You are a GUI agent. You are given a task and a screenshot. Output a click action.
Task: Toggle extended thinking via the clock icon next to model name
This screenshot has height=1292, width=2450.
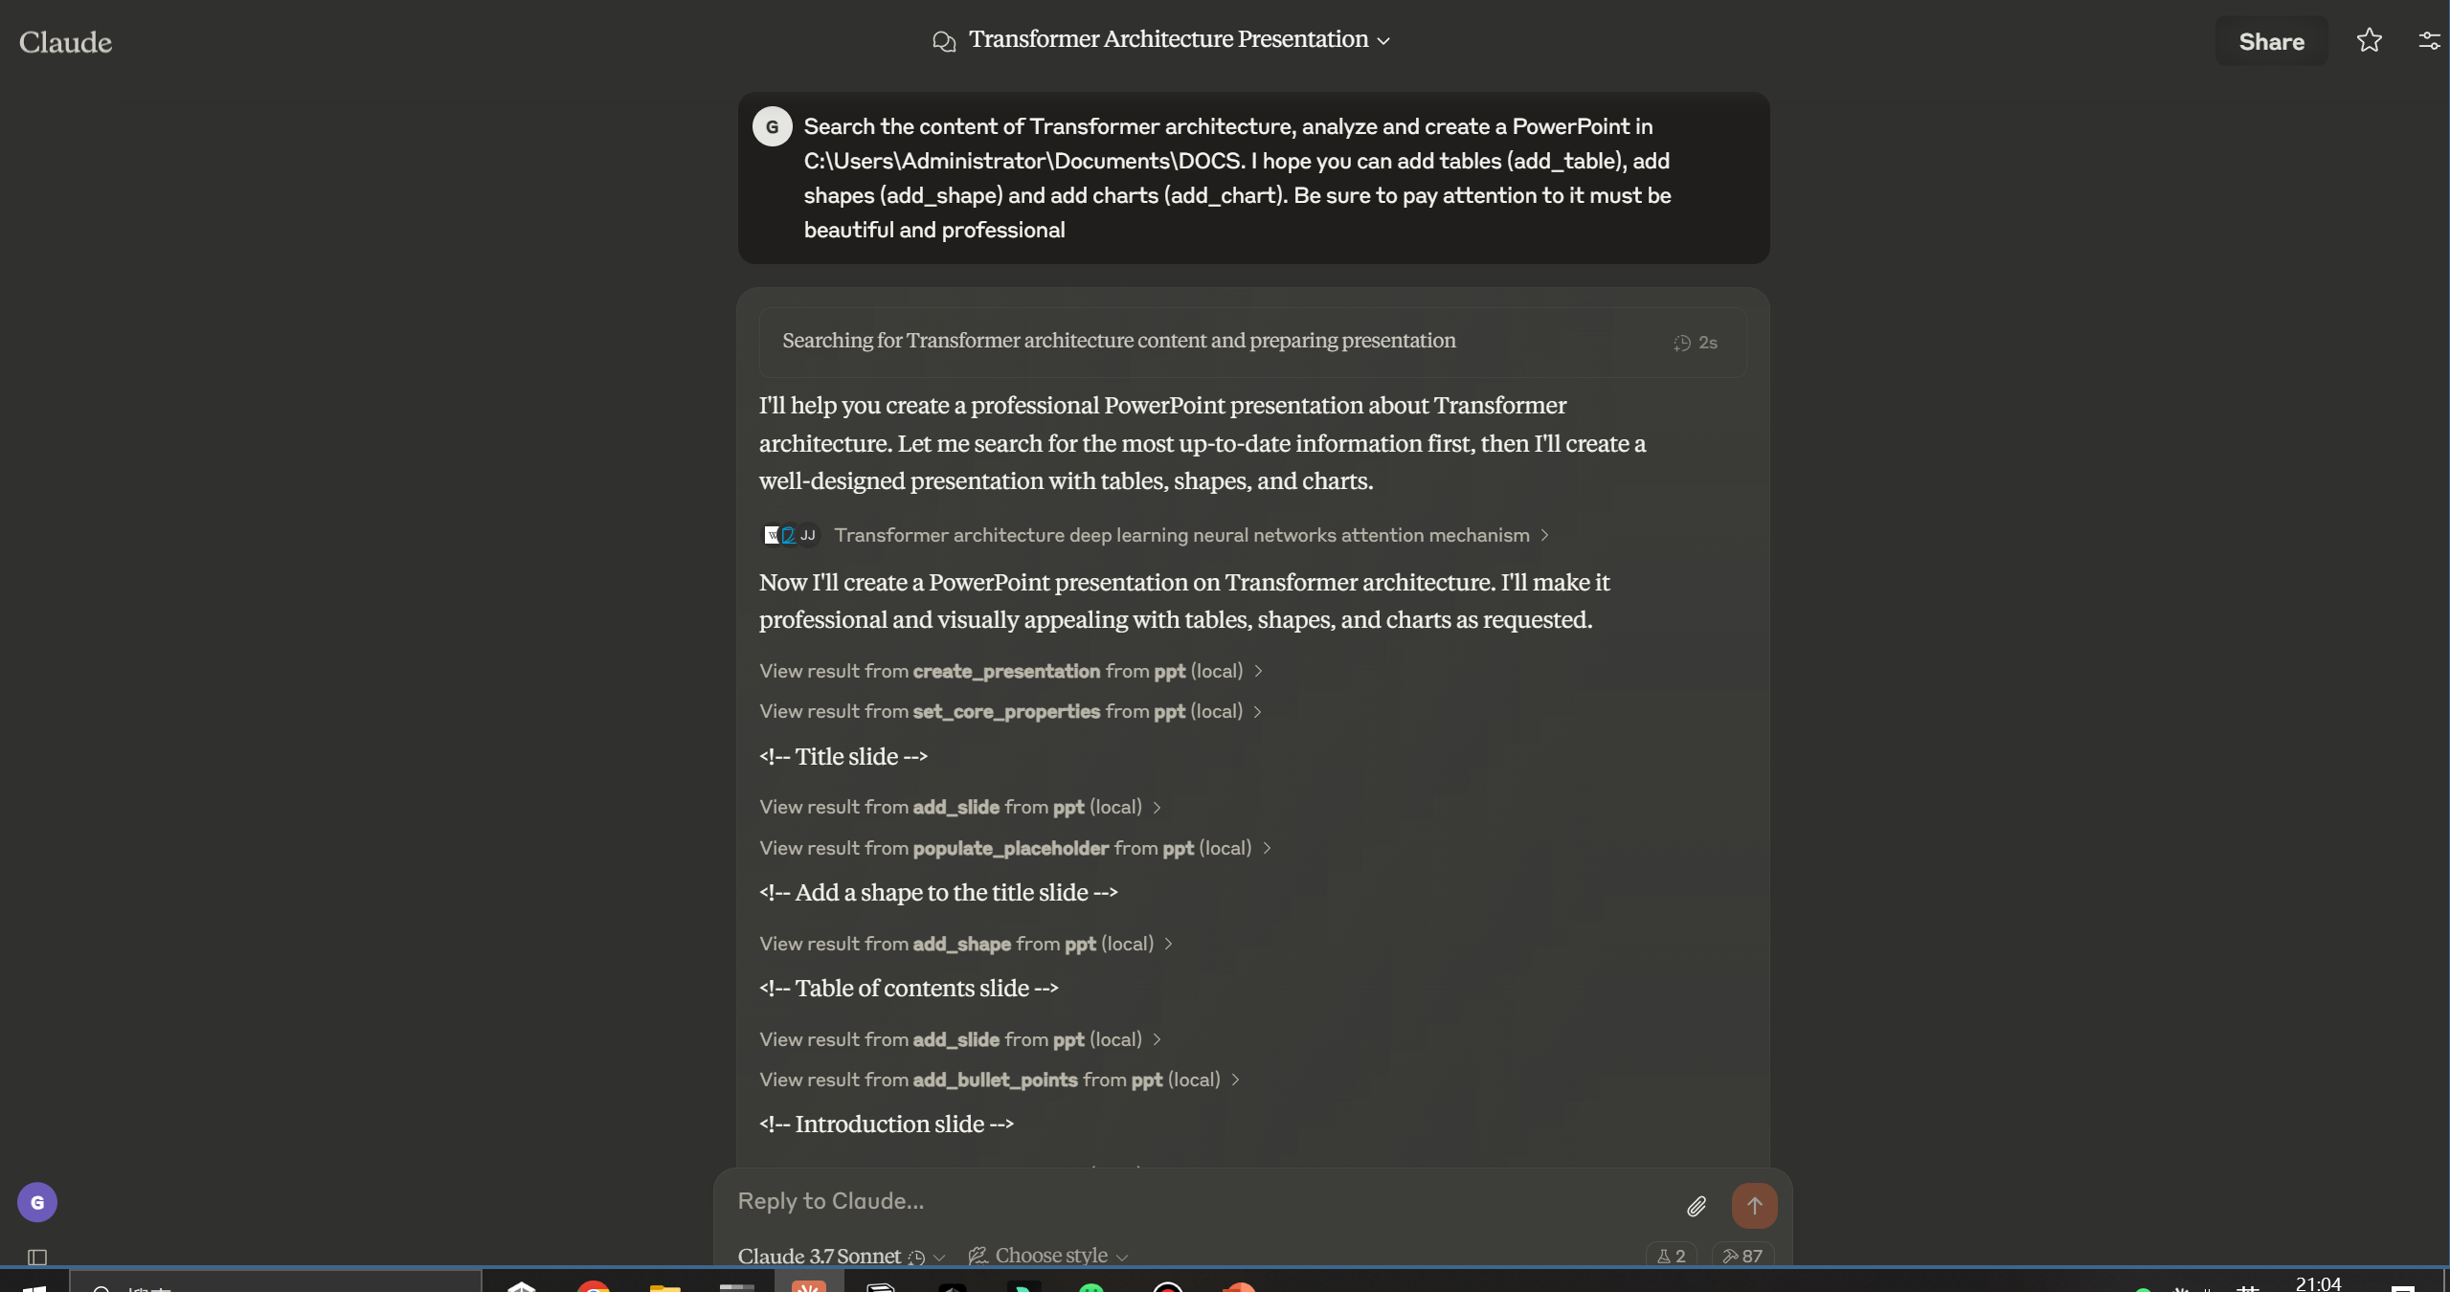[916, 1258]
